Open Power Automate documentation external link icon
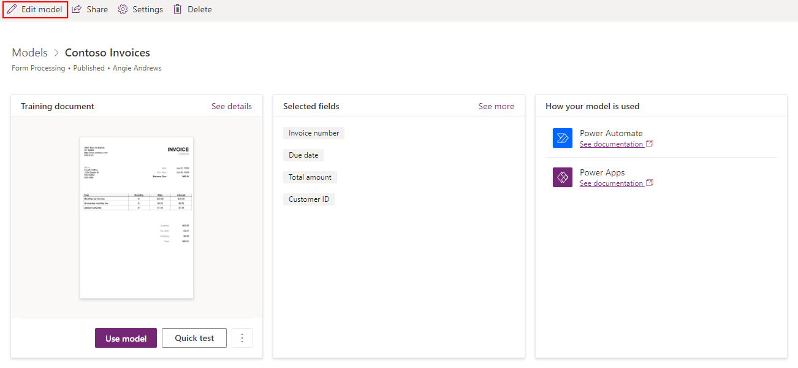 point(651,143)
